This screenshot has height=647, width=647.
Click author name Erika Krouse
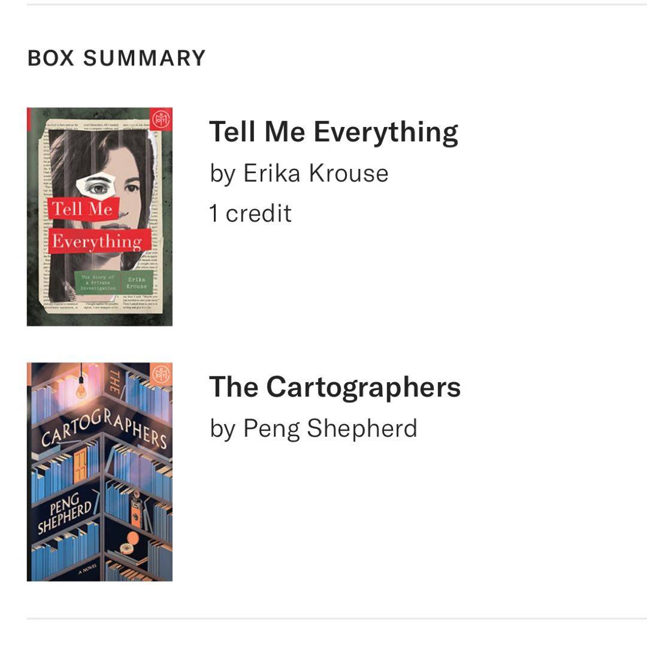316,174
